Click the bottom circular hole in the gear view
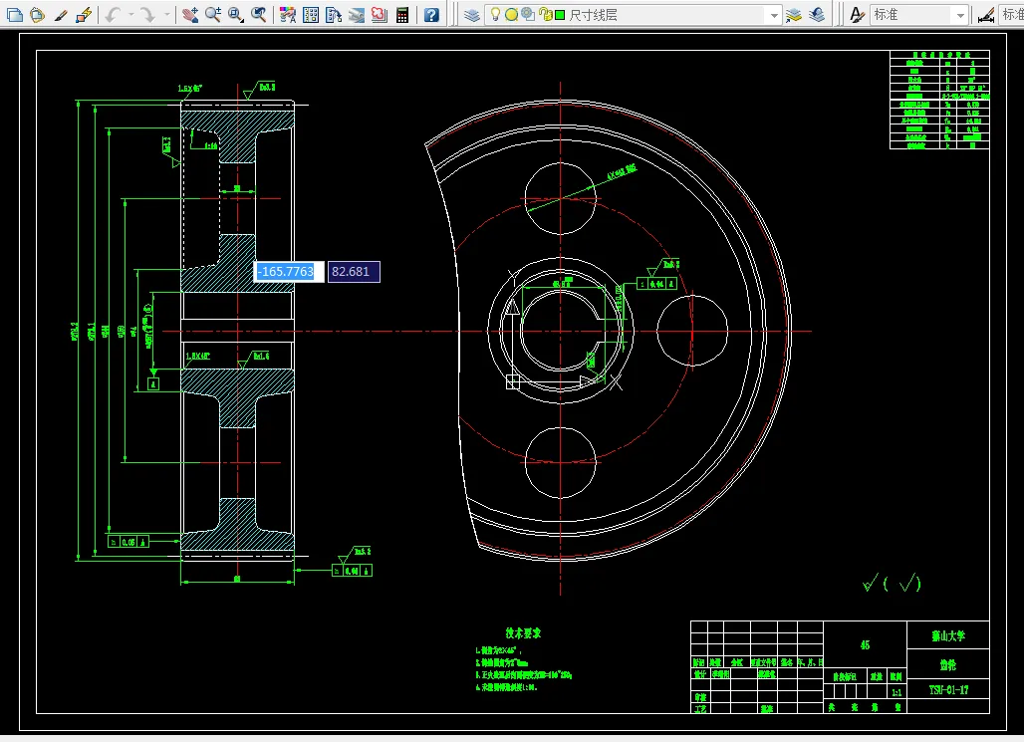1024x742 pixels. [x=561, y=462]
